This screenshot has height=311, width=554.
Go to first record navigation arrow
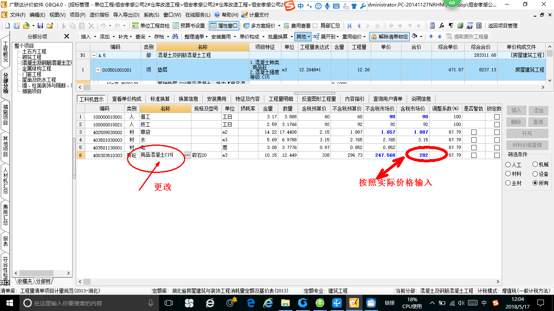[349, 26]
